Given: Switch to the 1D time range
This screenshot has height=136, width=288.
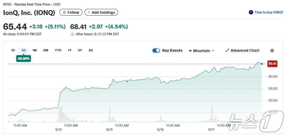Looking at the screenshot, I should point(13,50).
